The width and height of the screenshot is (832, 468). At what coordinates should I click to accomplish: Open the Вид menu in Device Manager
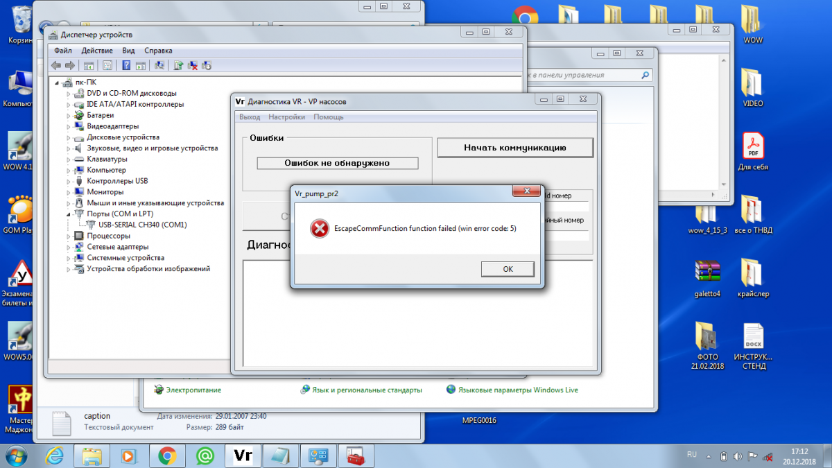tap(128, 51)
